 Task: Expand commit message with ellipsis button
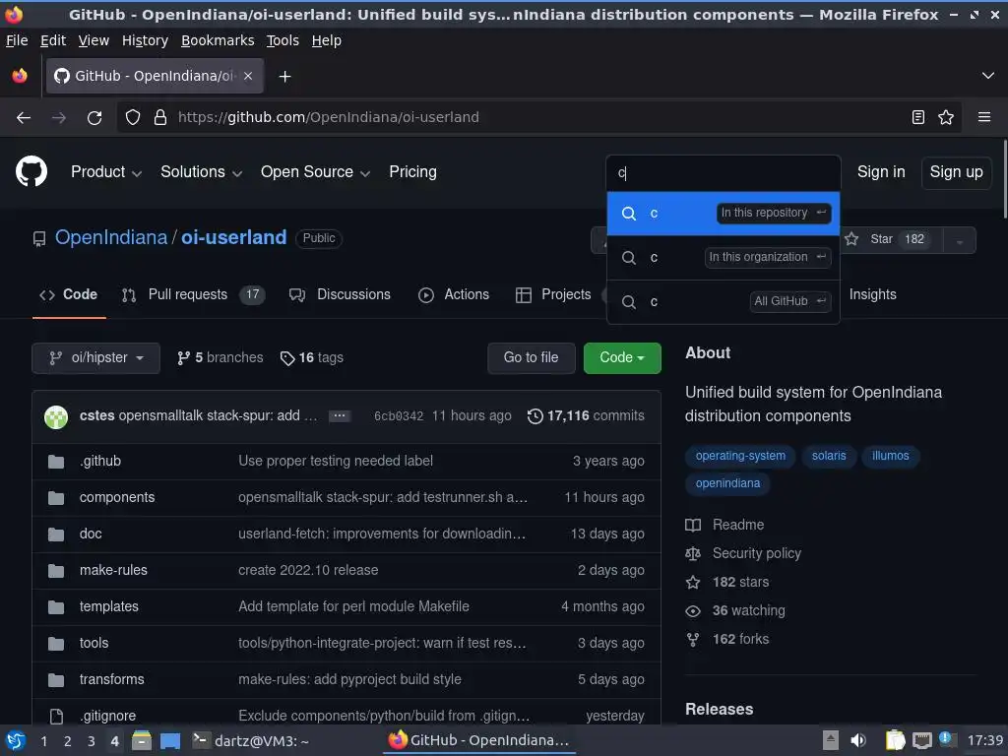coord(340,416)
